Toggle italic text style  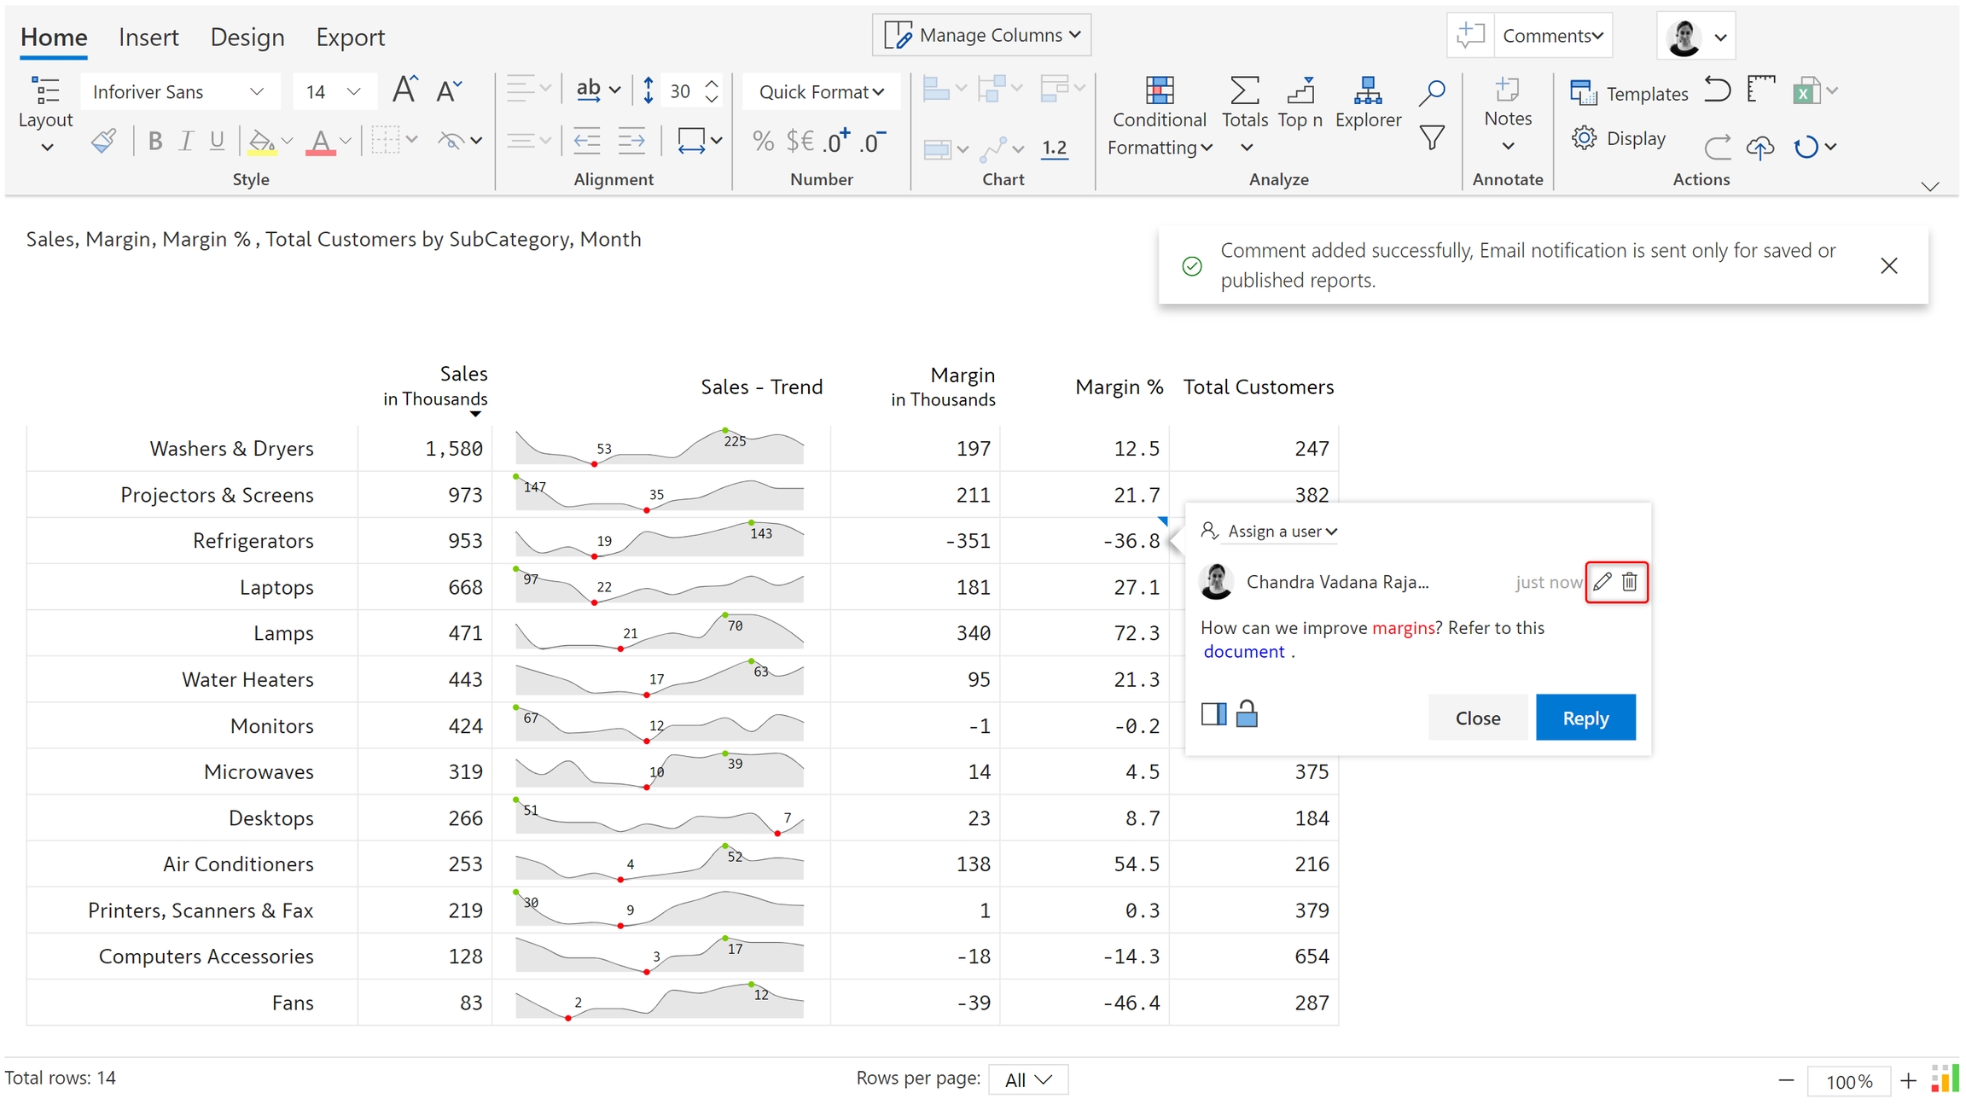[186, 141]
